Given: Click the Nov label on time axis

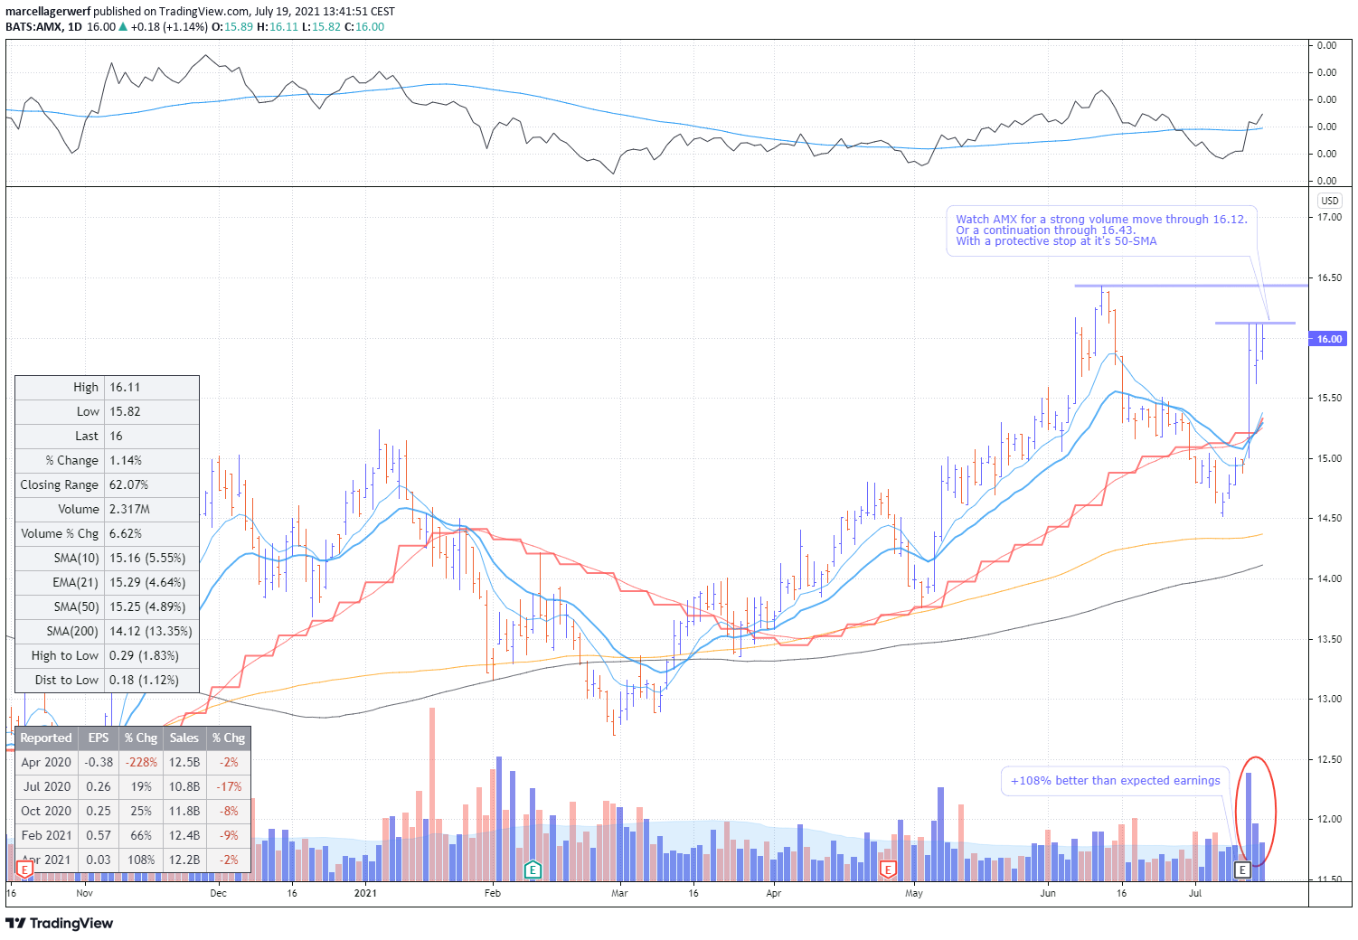Looking at the screenshot, I should (x=84, y=893).
